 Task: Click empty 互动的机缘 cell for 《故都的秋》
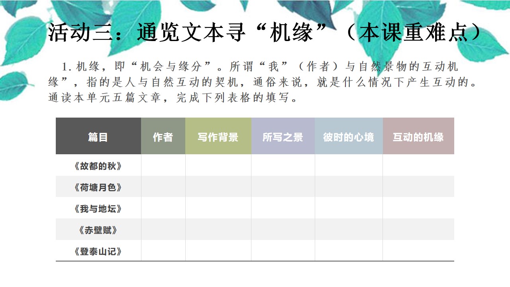pos(418,165)
